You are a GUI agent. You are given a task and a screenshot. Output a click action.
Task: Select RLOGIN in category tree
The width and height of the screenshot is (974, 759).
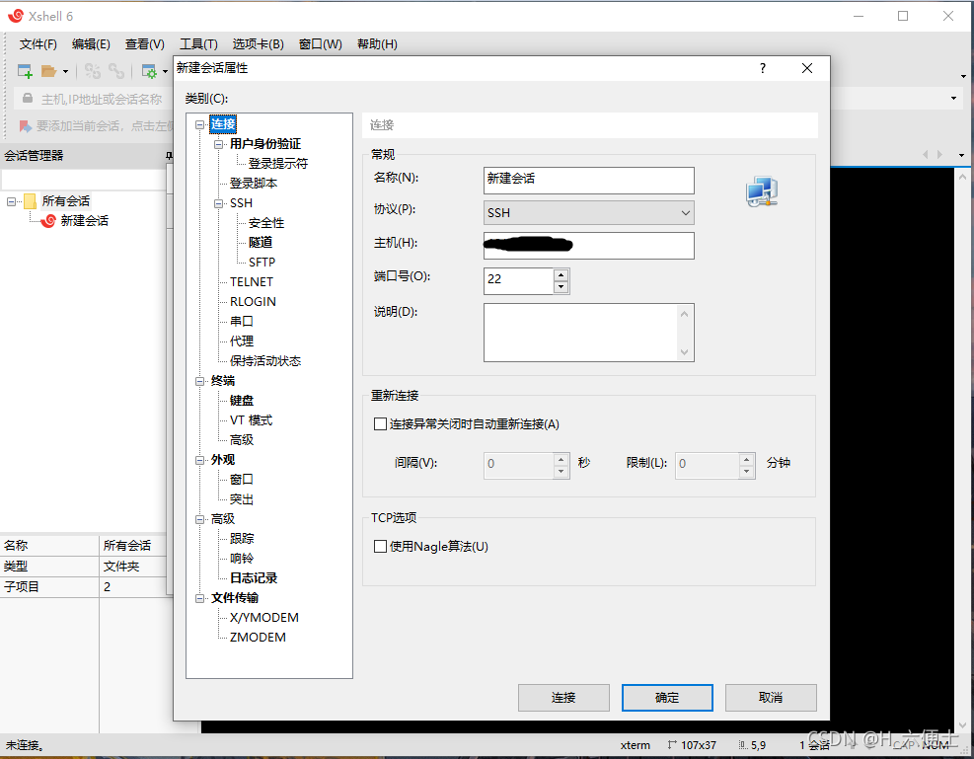(x=253, y=302)
